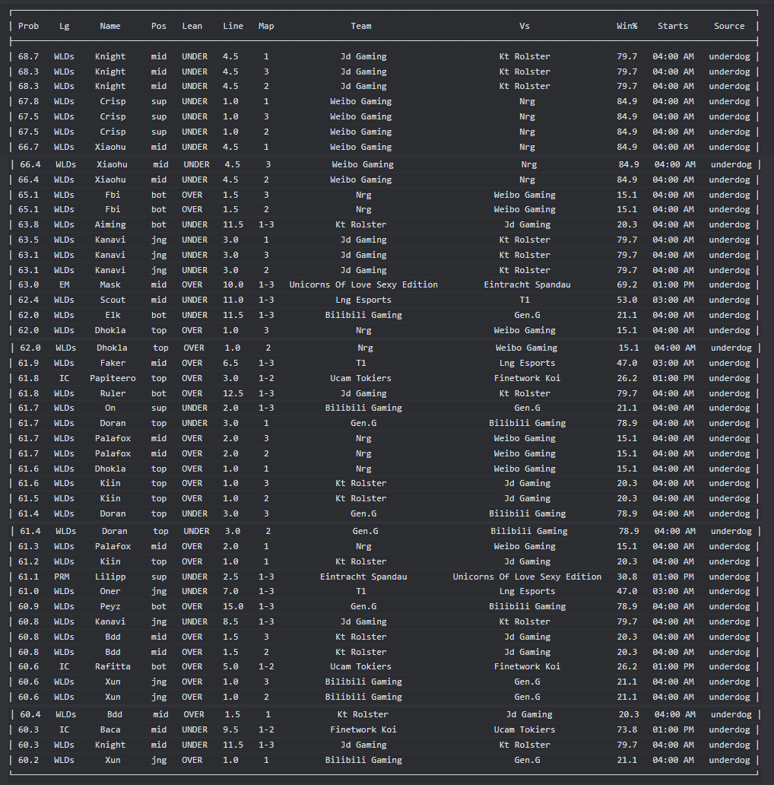The image size is (774, 785).
Task: Click the player name Aiming
Action: pyautogui.click(x=110, y=225)
